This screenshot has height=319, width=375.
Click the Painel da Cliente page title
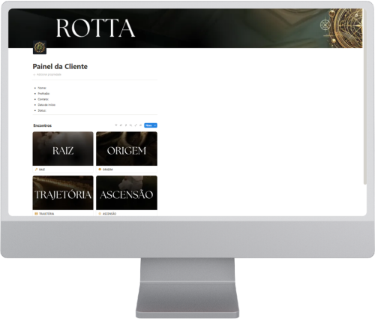coord(60,67)
